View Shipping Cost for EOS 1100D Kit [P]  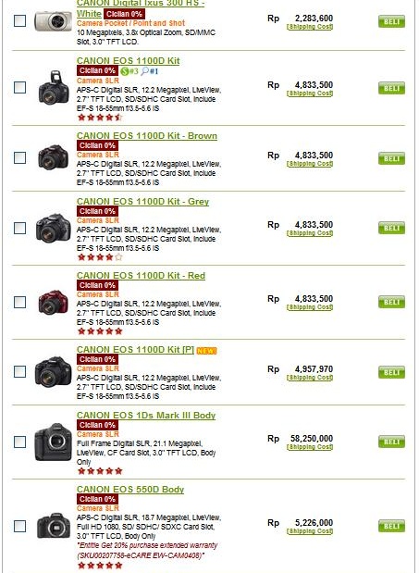[x=310, y=378]
